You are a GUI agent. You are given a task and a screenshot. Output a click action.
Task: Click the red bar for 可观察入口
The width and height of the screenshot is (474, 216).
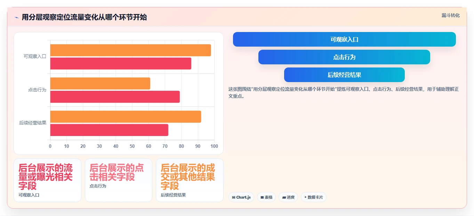(x=121, y=63)
